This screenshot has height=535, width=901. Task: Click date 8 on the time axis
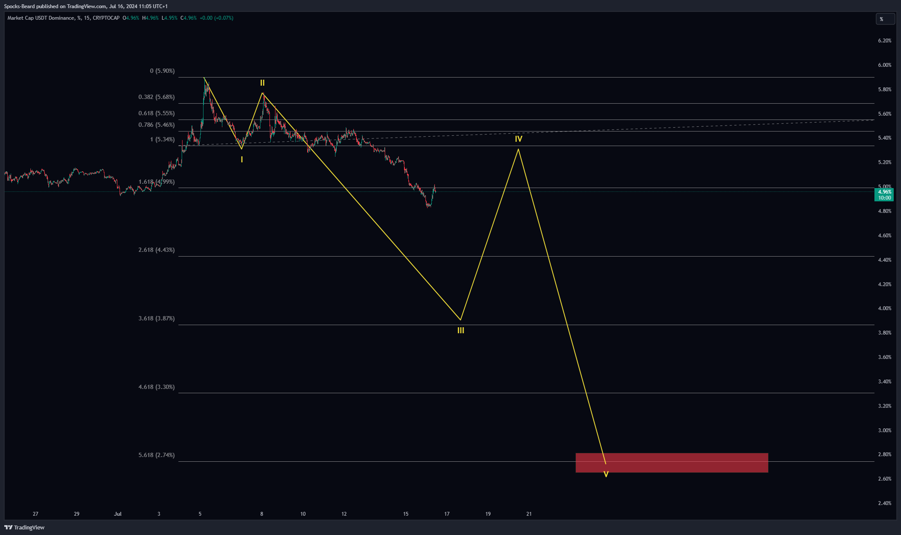point(262,514)
